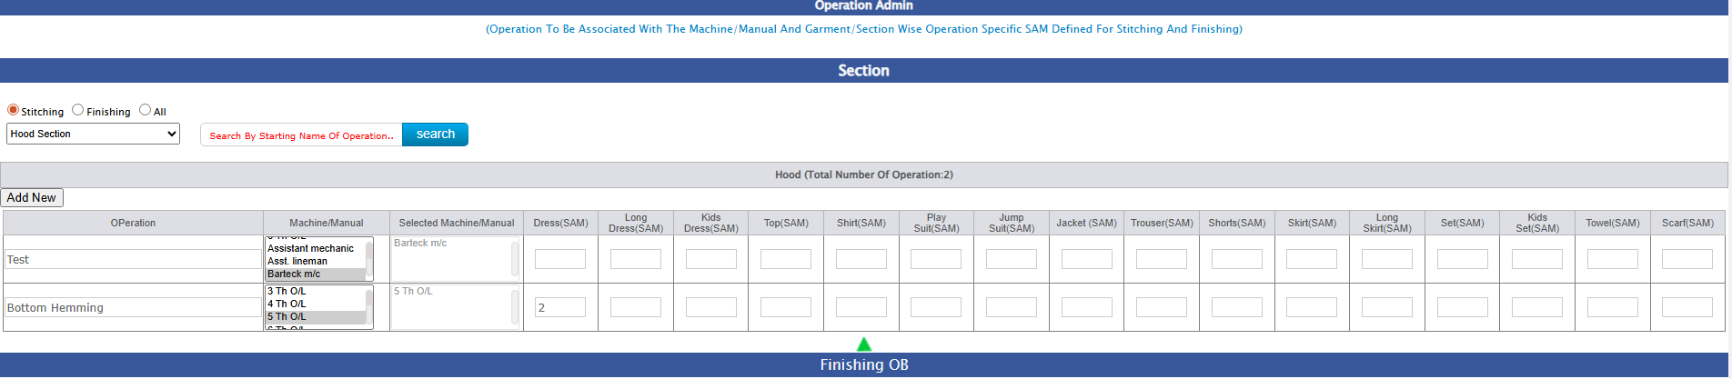
Task: Click Shorts(SAM) field in Test row
Action: click(1237, 259)
